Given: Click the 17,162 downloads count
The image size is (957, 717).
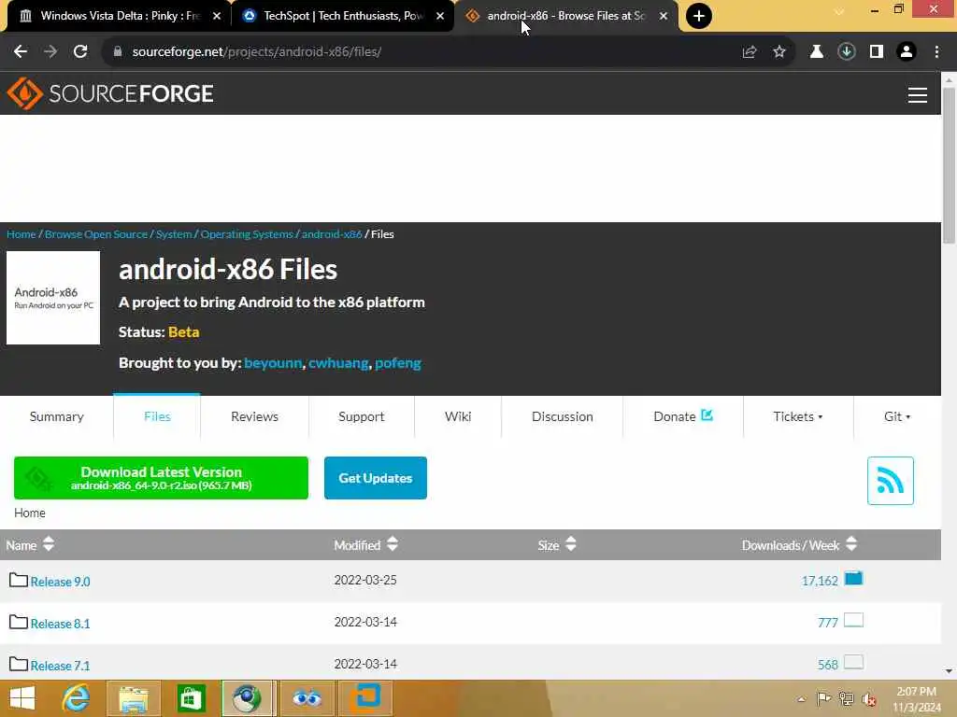Looking at the screenshot, I should tap(820, 581).
